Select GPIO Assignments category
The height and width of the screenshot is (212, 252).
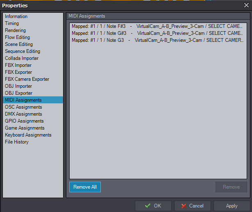pyautogui.click(x=24, y=121)
